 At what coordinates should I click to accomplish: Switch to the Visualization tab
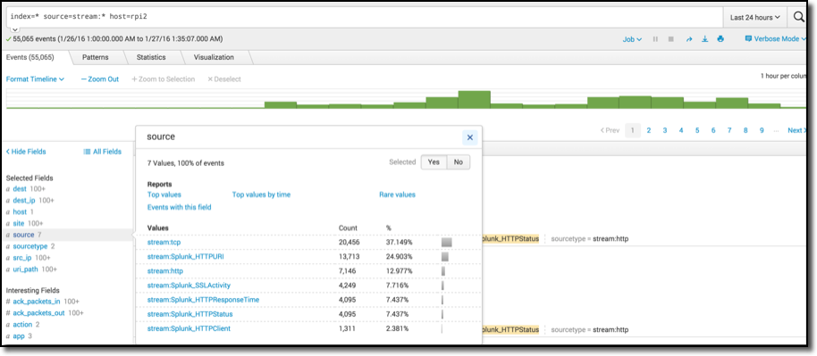pos(214,57)
